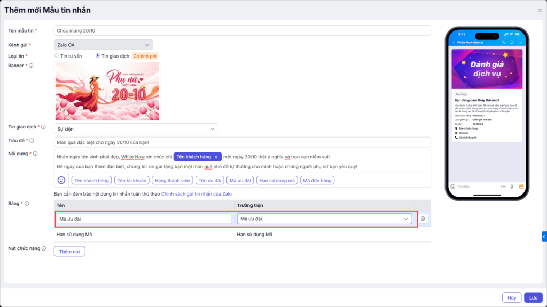Click the 20-10 banner image thumbnail
Screen dimensions: 547x307
coord(107,92)
